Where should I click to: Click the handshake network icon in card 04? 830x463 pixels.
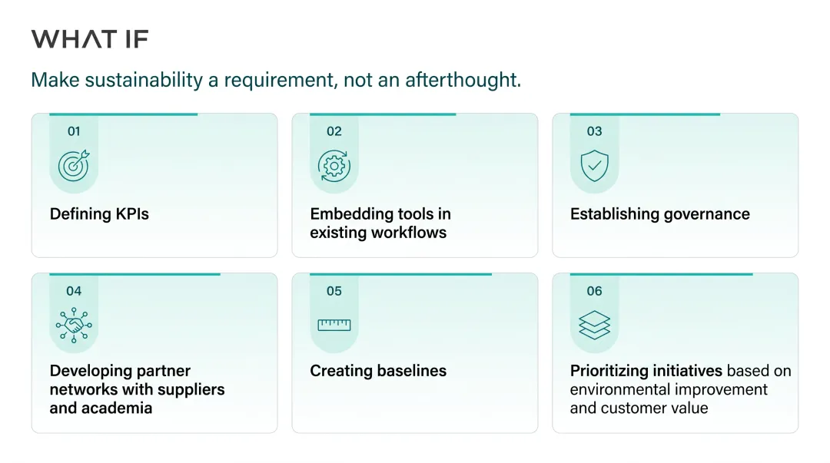[74, 325]
